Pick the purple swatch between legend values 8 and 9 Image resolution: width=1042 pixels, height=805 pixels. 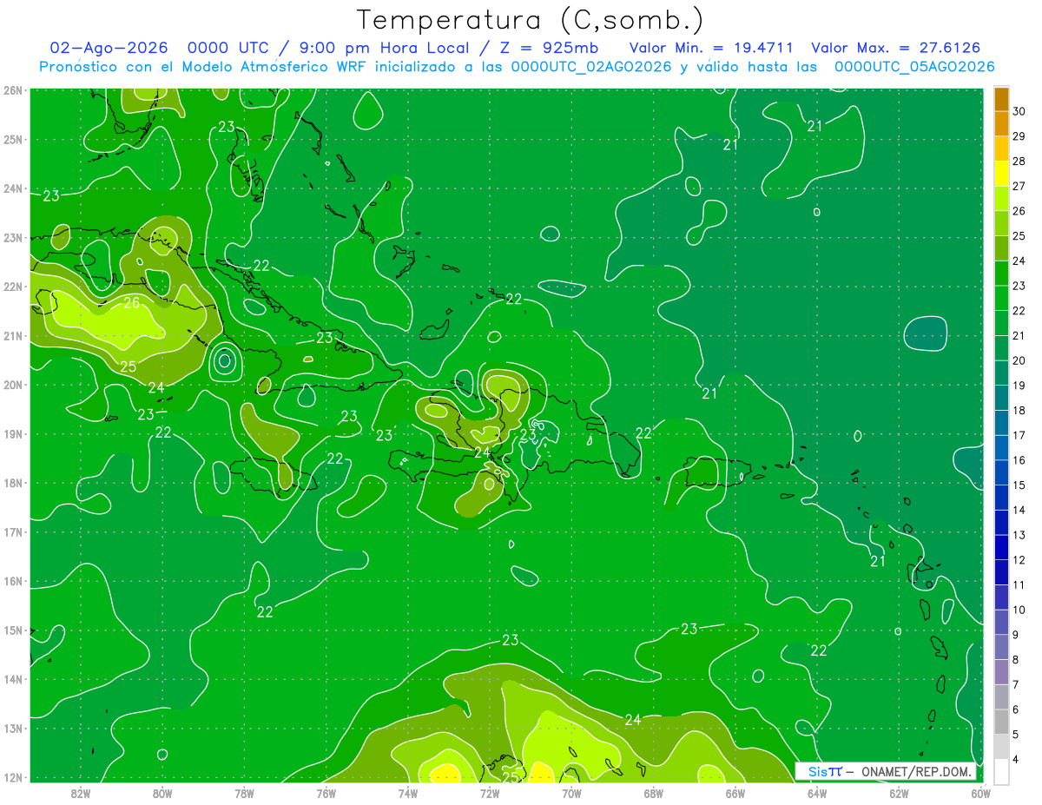(x=1001, y=647)
